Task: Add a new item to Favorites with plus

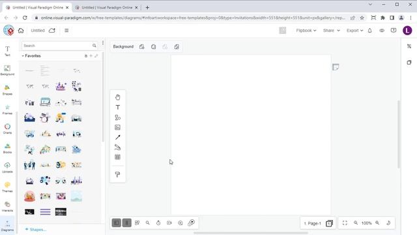Action: click(91, 56)
